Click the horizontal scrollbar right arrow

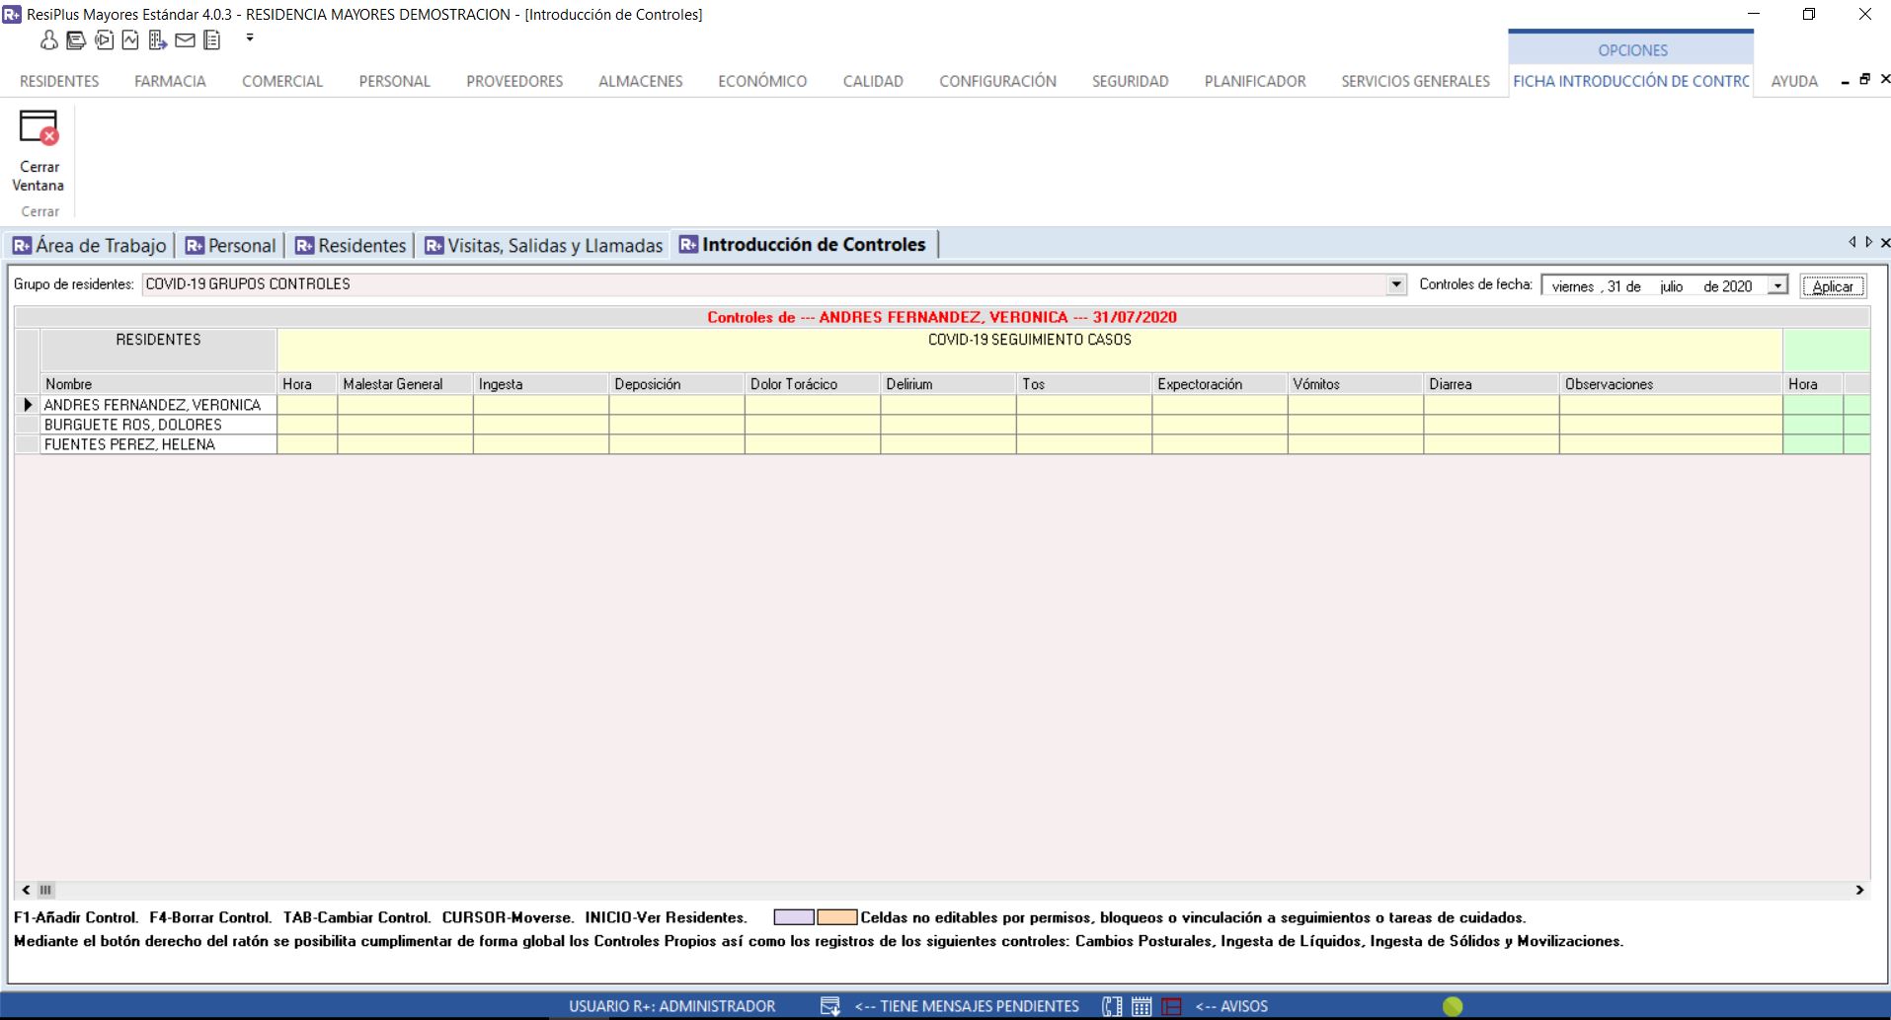click(x=1859, y=890)
